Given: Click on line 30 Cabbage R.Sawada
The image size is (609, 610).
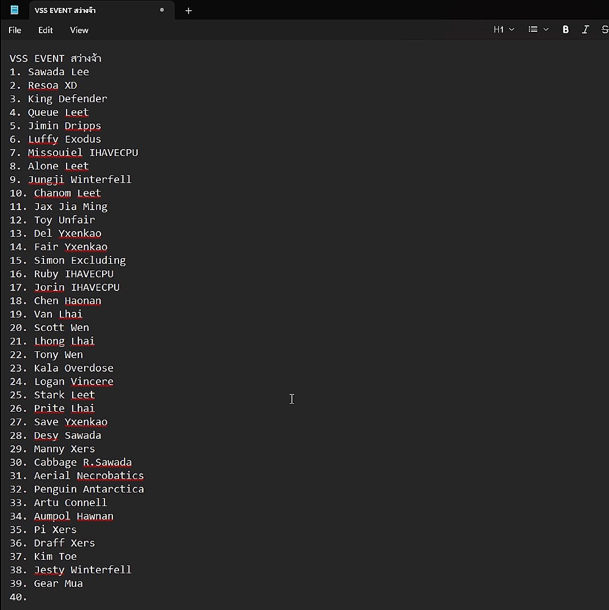Looking at the screenshot, I should (71, 462).
